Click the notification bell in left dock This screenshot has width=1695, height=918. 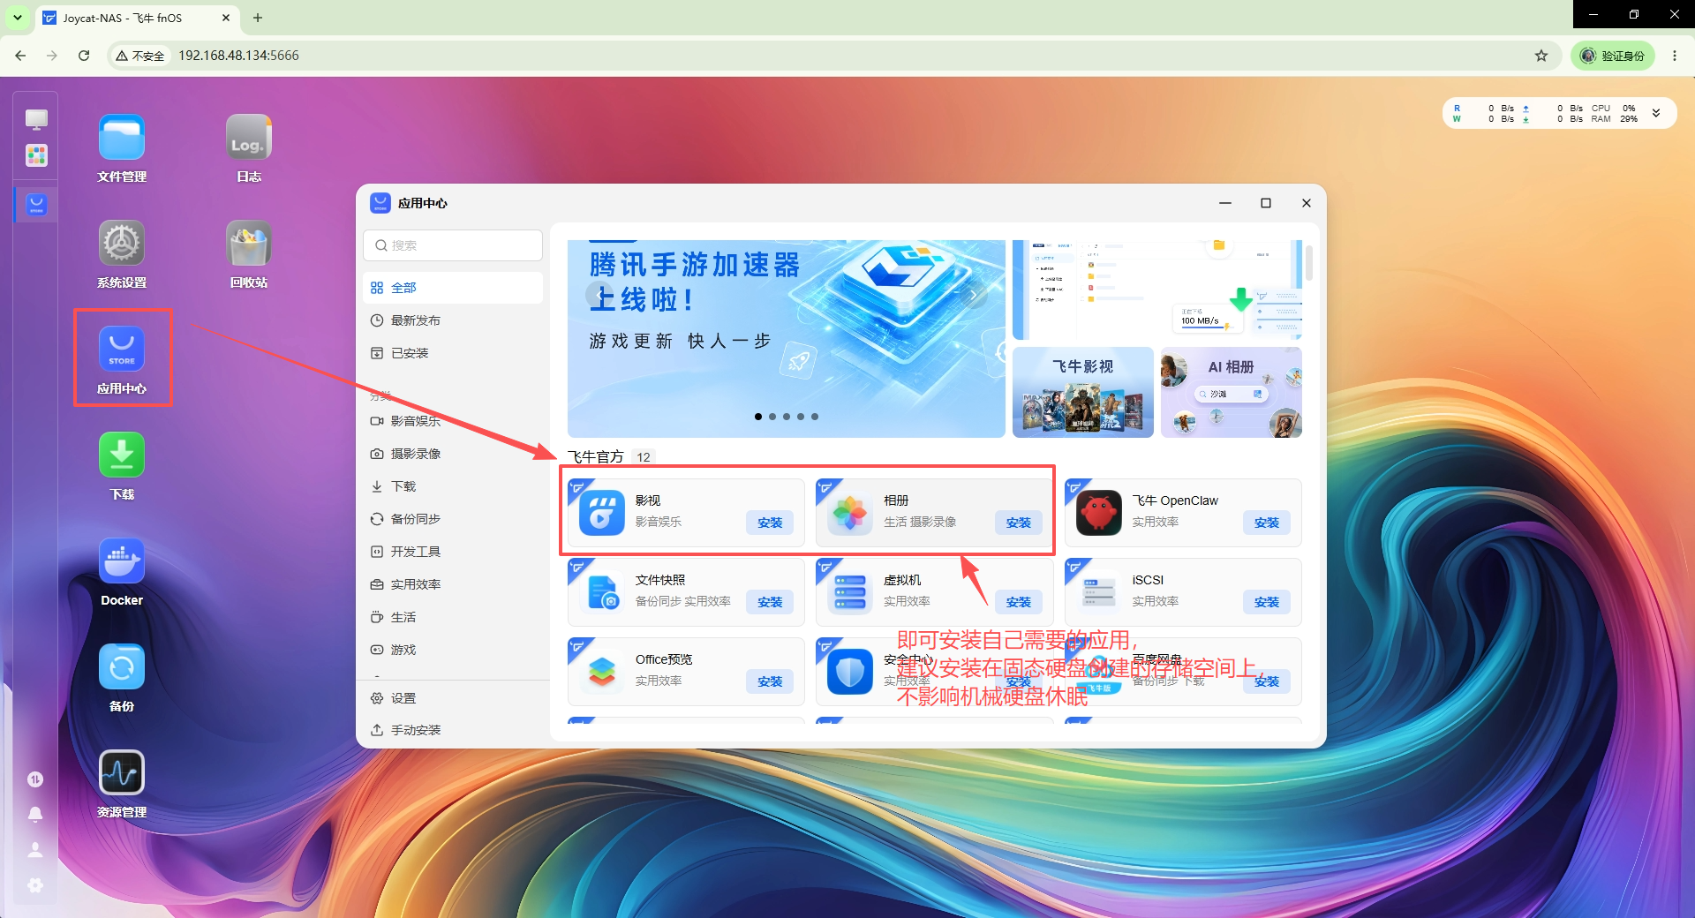pyautogui.click(x=35, y=814)
